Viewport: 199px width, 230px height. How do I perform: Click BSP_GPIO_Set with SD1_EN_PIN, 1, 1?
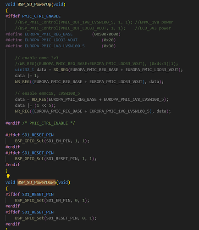52,141
